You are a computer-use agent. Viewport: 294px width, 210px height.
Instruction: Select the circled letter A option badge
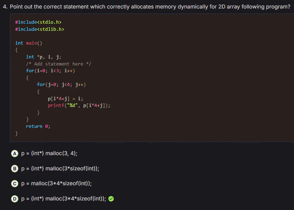pos(15,153)
